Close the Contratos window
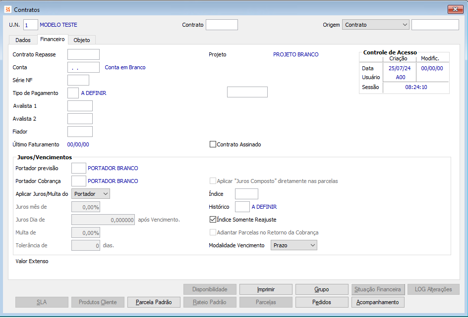Viewport: 468px width, 318px height. [x=455, y=9]
